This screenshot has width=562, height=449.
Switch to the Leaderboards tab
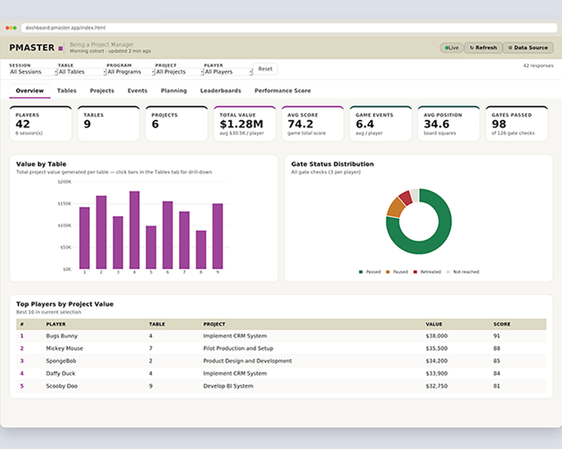[220, 90]
